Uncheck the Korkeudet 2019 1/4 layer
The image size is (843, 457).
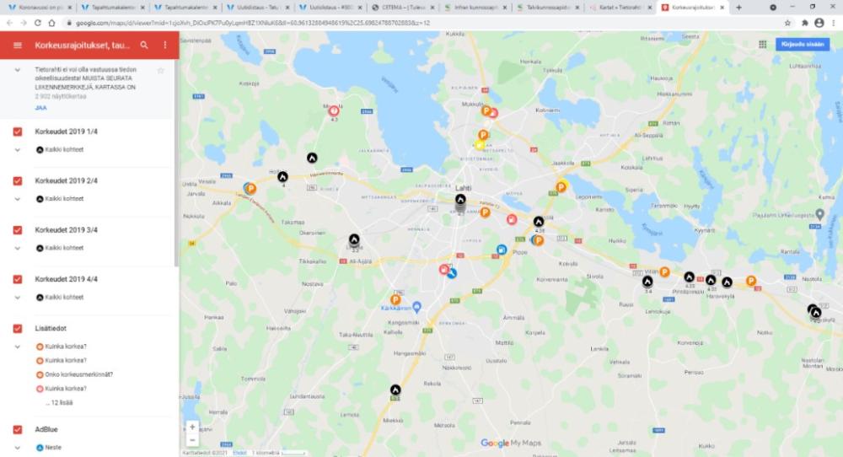18,132
